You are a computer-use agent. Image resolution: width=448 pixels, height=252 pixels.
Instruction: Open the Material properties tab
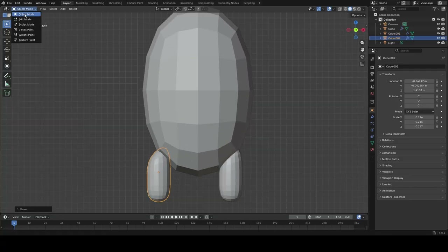point(372,149)
